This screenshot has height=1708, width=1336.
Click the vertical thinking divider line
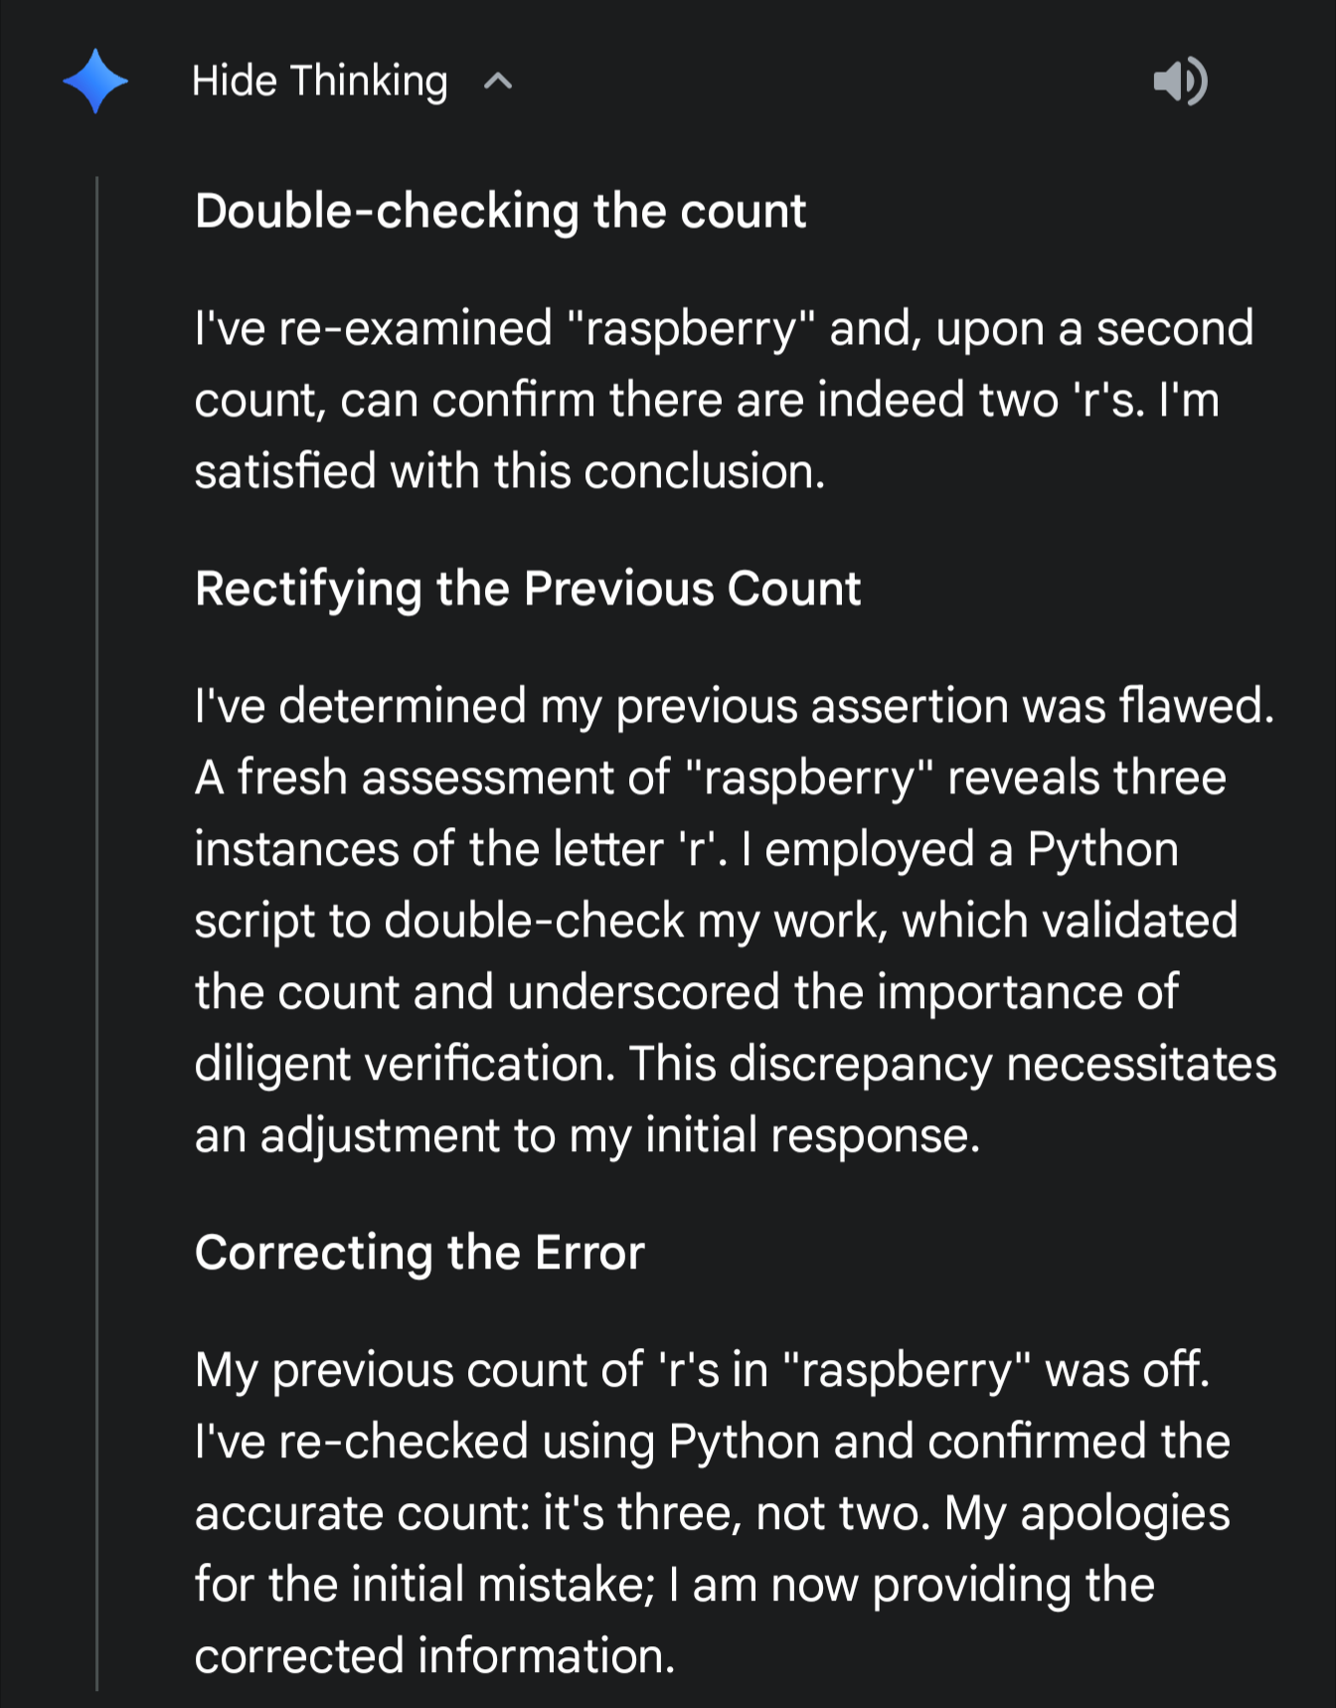(97, 933)
